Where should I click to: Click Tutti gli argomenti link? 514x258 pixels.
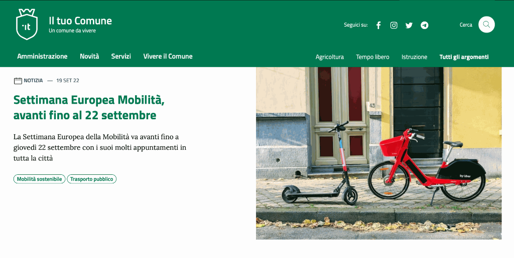(x=464, y=57)
